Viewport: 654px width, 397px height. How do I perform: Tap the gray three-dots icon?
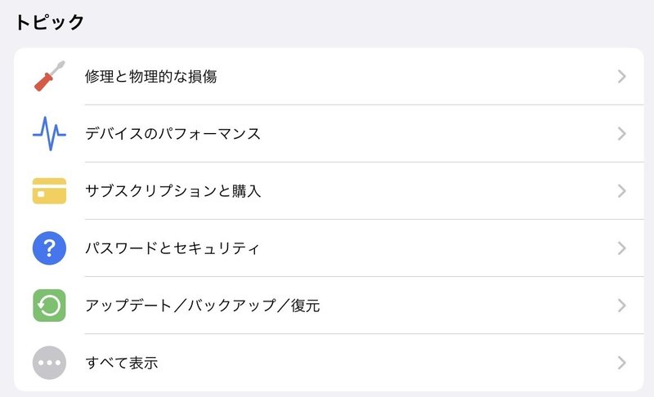coord(49,363)
